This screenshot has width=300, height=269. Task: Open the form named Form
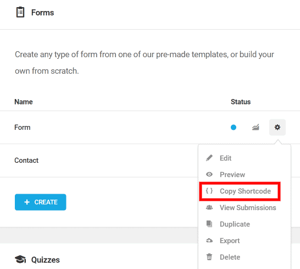(23, 128)
